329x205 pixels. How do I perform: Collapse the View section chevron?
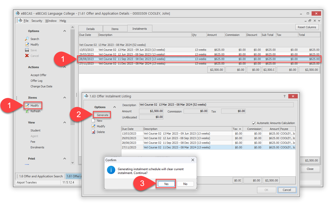point(65,122)
